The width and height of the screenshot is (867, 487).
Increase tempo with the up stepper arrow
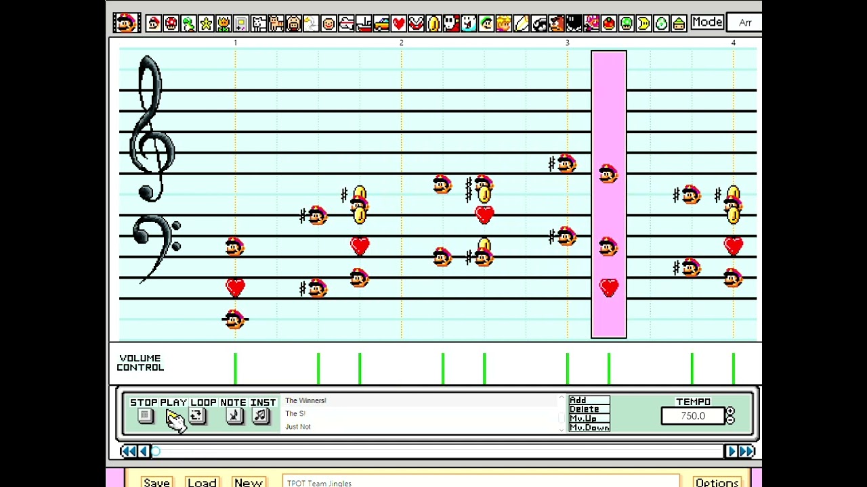coord(730,411)
